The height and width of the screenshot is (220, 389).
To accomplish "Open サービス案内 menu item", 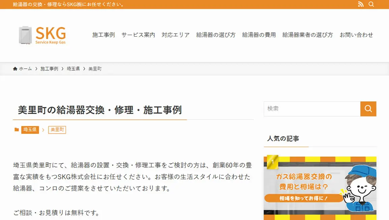I will click(138, 35).
